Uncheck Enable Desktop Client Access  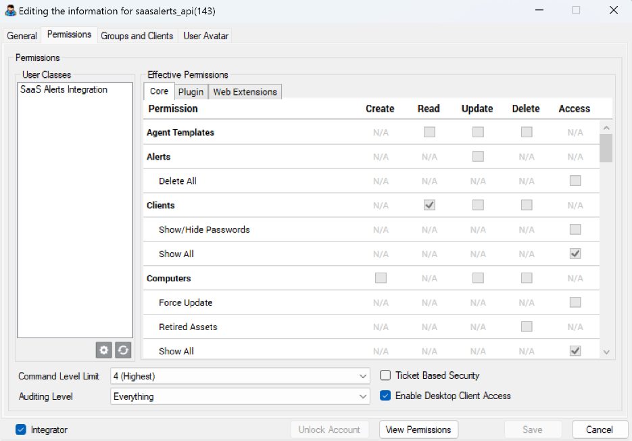tap(385, 396)
